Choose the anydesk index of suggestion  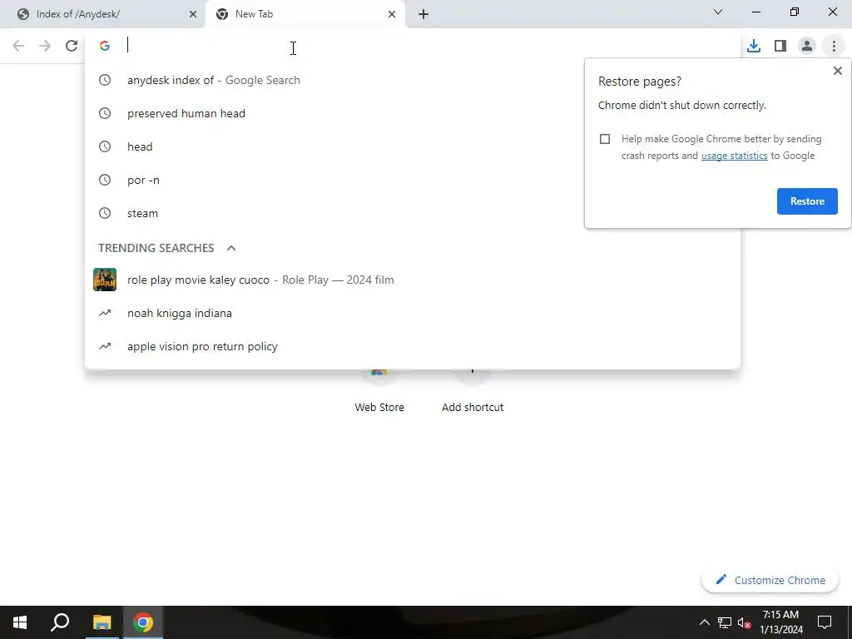click(x=412, y=80)
